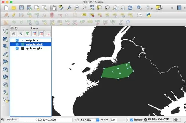Open the Python console icon
The width and height of the screenshot is (186, 123).
[x=149, y=15]
